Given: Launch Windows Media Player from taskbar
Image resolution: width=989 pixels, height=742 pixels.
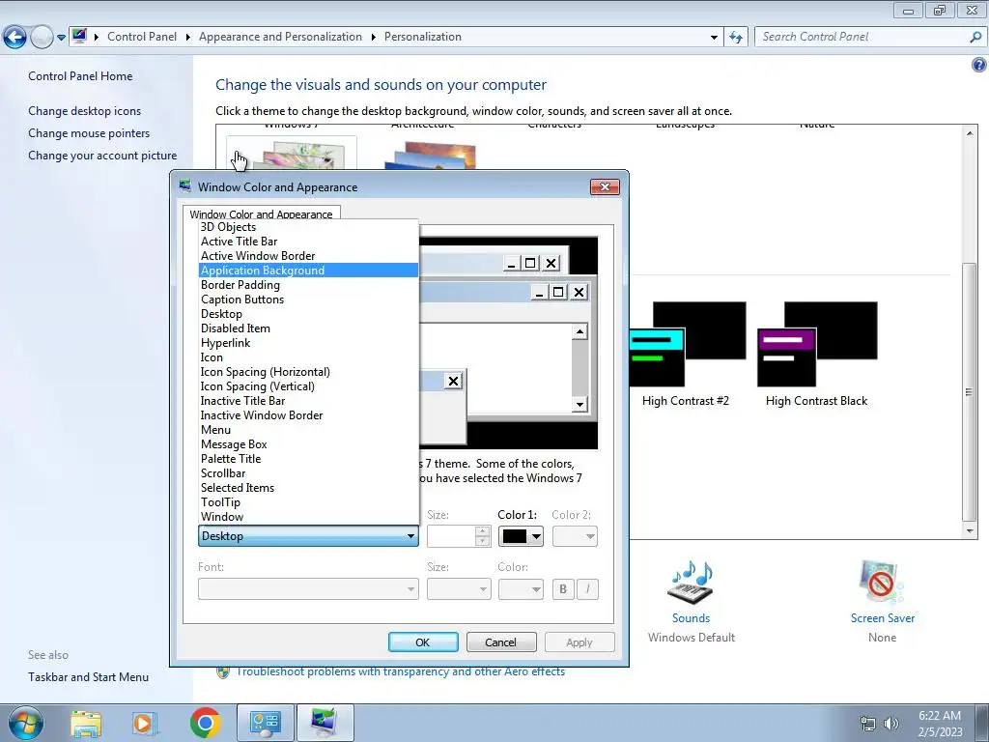Looking at the screenshot, I should (145, 724).
